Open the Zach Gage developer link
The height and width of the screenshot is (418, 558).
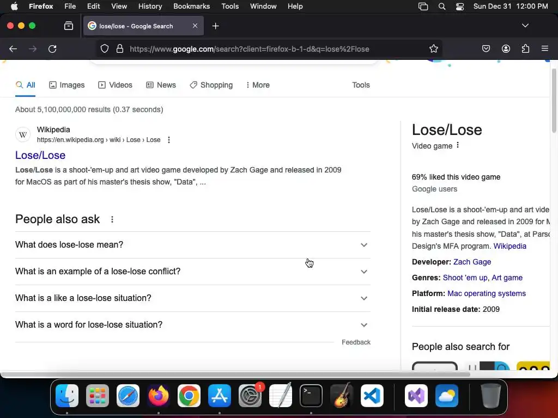(x=472, y=262)
